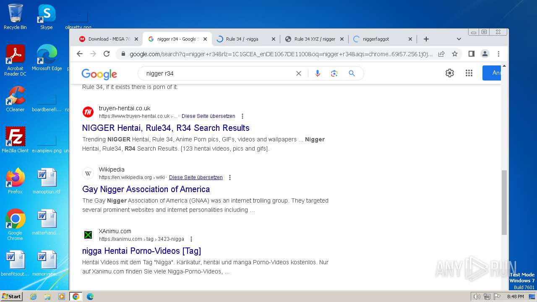537x302 pixels.
Task: Open tab search dropdown chevron
Action: 459,39
